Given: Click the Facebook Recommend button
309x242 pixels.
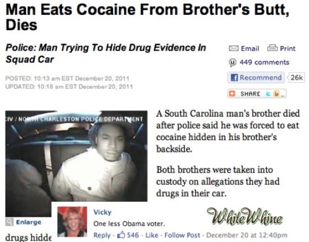Looking at the screenshot, I should point(256,77).
